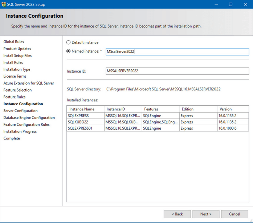Select the Named instance radio button
The image size is (253, 223).
coord(69,51)
